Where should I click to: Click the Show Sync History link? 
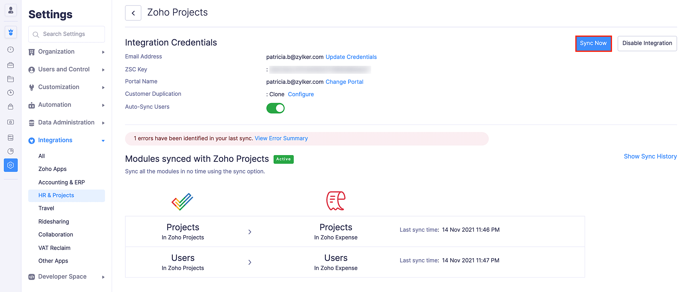point(650,157)
